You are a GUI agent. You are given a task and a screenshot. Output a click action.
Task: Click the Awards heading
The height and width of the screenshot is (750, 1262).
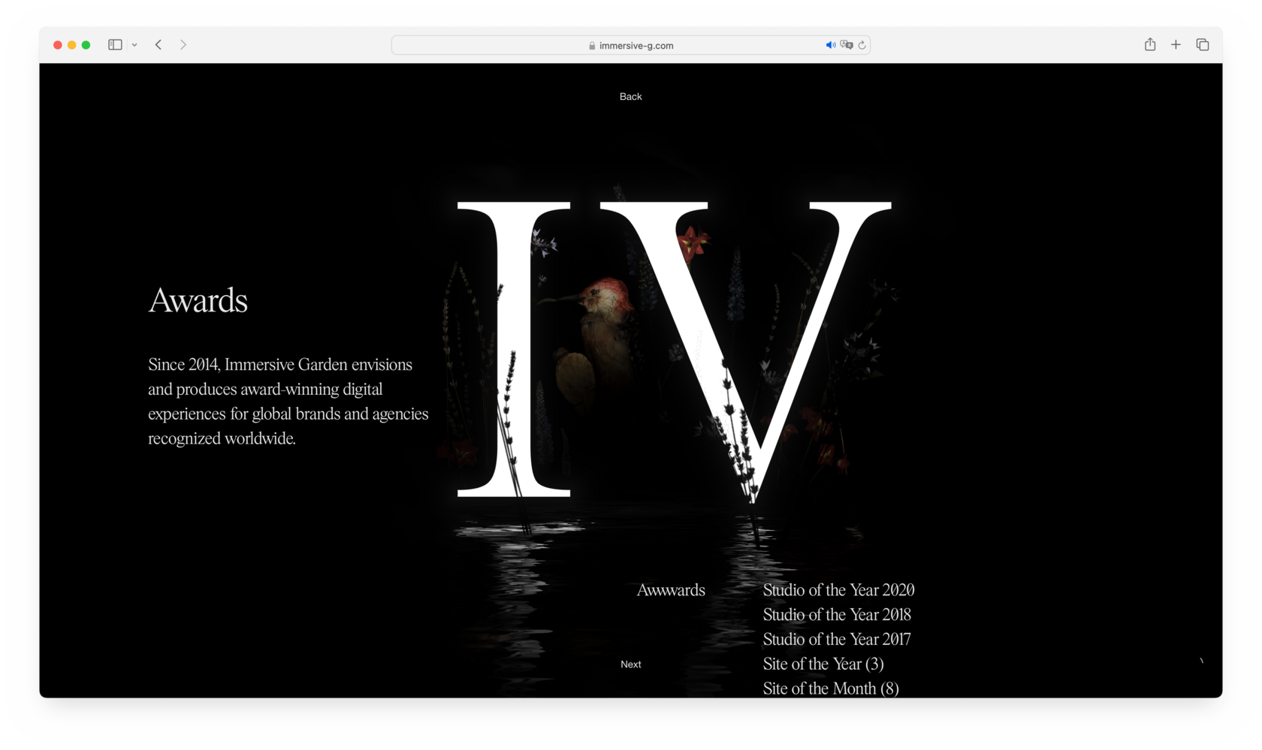198,300
